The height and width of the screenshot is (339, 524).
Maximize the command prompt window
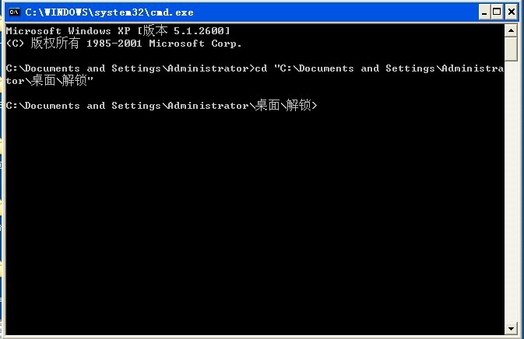pyautogui.click(x=497, y=12)
